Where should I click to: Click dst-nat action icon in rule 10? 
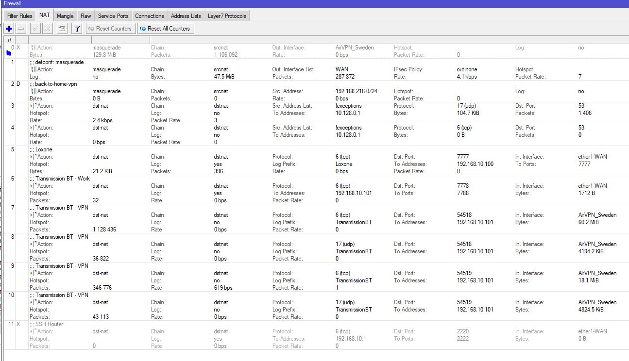click(x=33, y=302)
